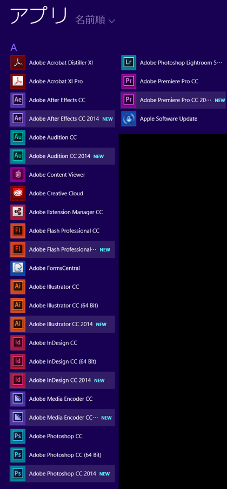This screenshot has width=227, height=489.
Task: Open InDesign CC (64 Bit) icon
Action: coord(18,362)
